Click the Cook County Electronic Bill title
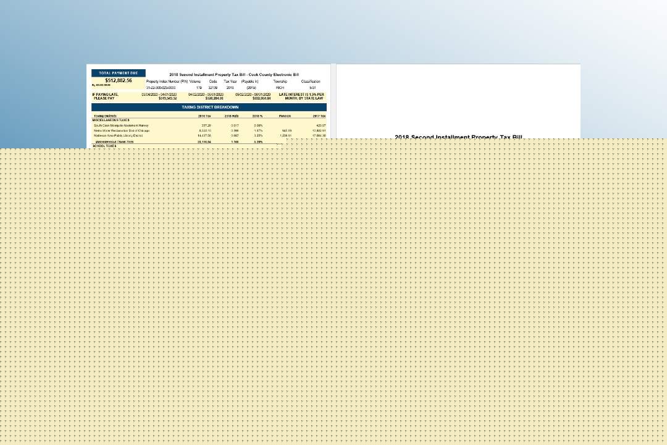This screenshot has height=445, width=667. (x=234, y=74)
